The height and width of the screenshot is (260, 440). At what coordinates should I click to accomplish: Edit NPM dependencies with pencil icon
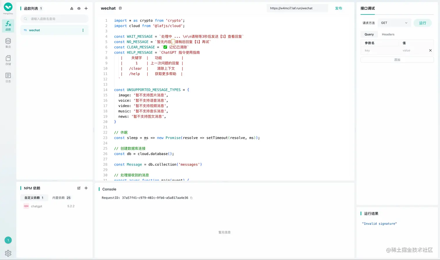tap(79, 188)
